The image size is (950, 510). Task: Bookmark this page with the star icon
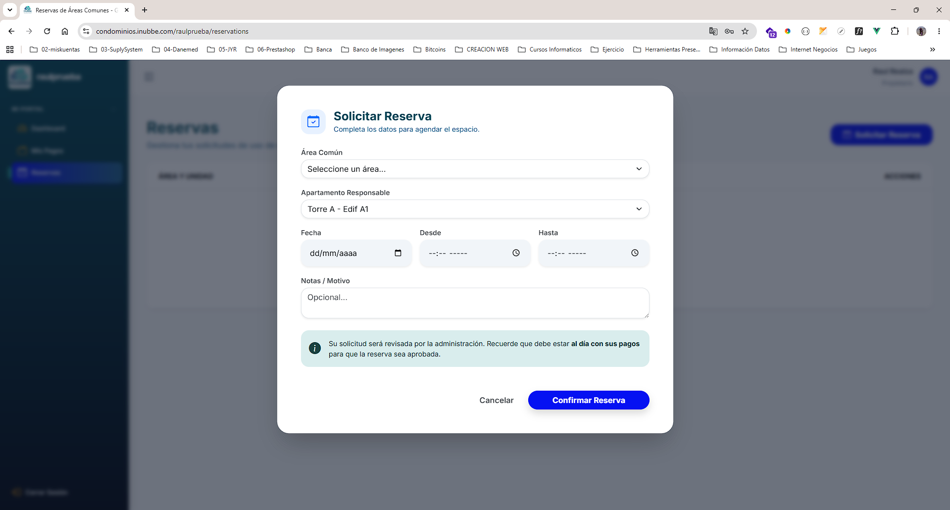pos(745,31)
